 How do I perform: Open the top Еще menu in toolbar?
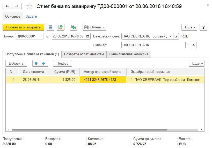point(189,27)
